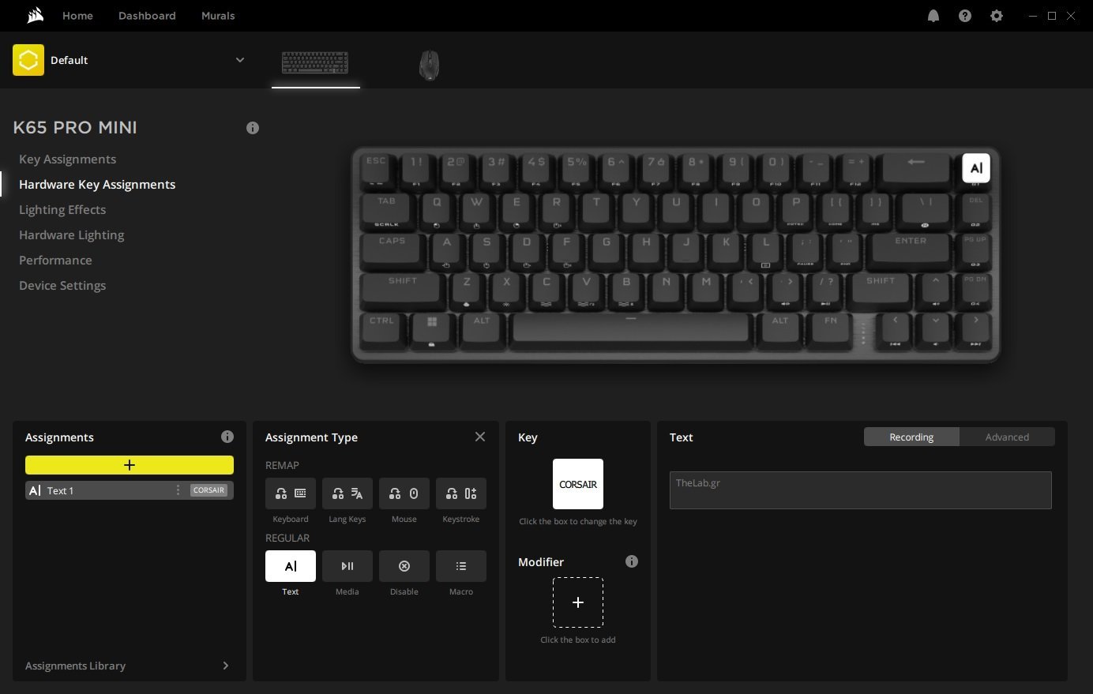Close the Assignment Type panel

tap(480, 437)
